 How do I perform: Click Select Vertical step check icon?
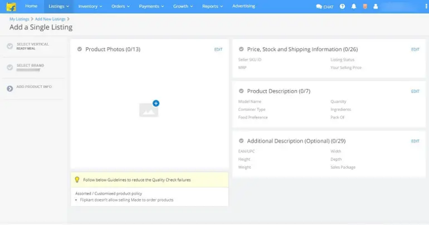point(10,46)
